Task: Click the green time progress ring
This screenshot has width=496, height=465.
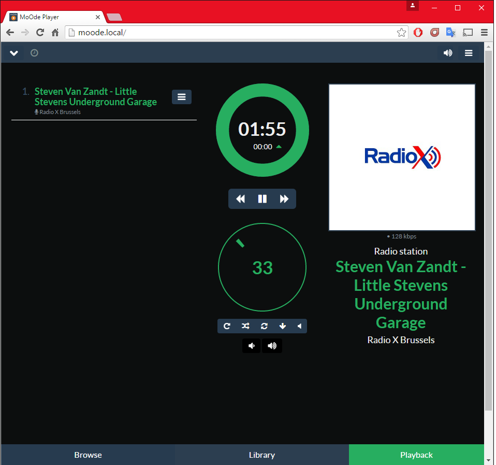Action: [x=262, y=90]
